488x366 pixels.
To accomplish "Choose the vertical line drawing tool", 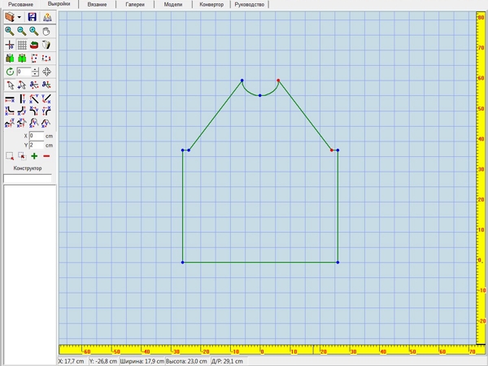I will point(22,99).
